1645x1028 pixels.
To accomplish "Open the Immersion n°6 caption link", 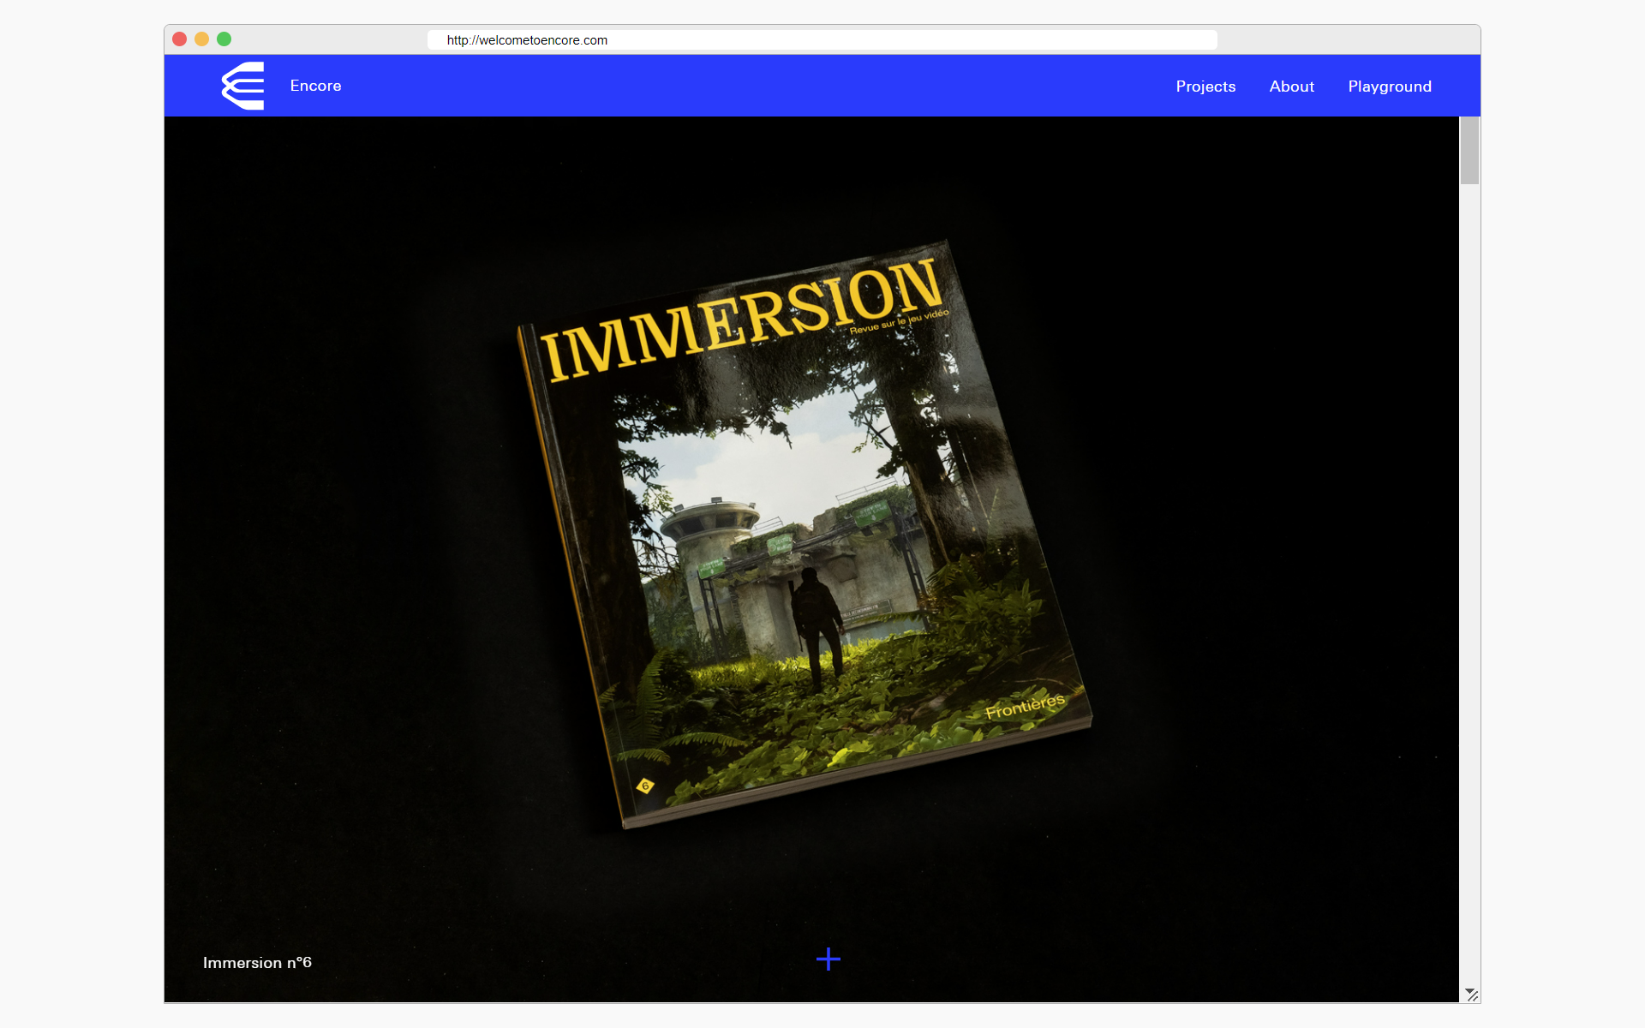I will 257,963.
